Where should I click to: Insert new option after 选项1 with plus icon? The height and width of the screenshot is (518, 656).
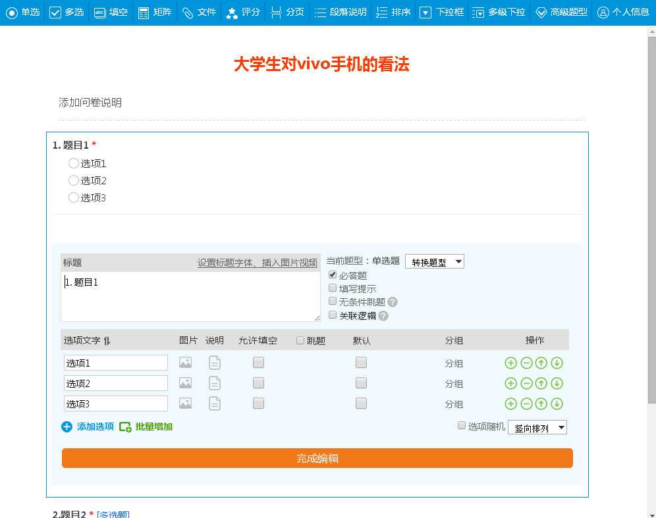pos(511,363)
